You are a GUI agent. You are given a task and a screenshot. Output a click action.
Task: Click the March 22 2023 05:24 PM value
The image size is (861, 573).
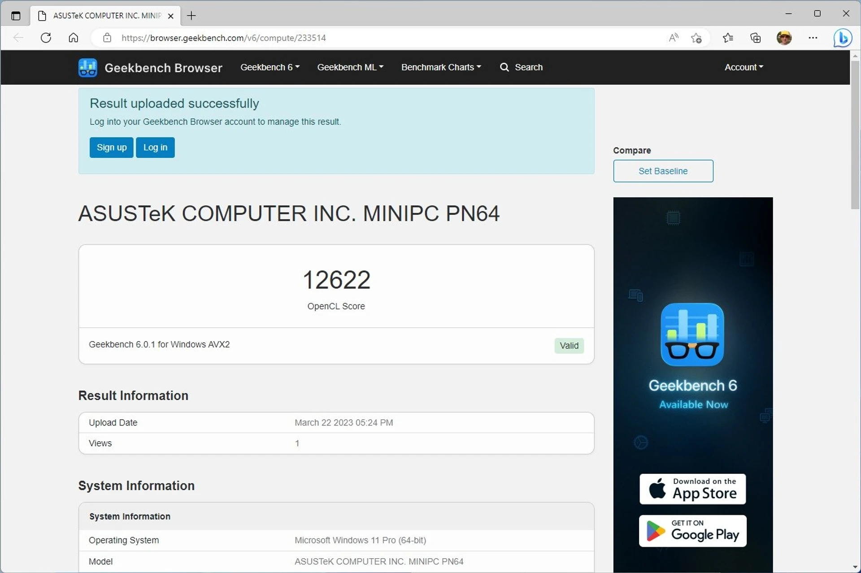click(x=344, y=423)
